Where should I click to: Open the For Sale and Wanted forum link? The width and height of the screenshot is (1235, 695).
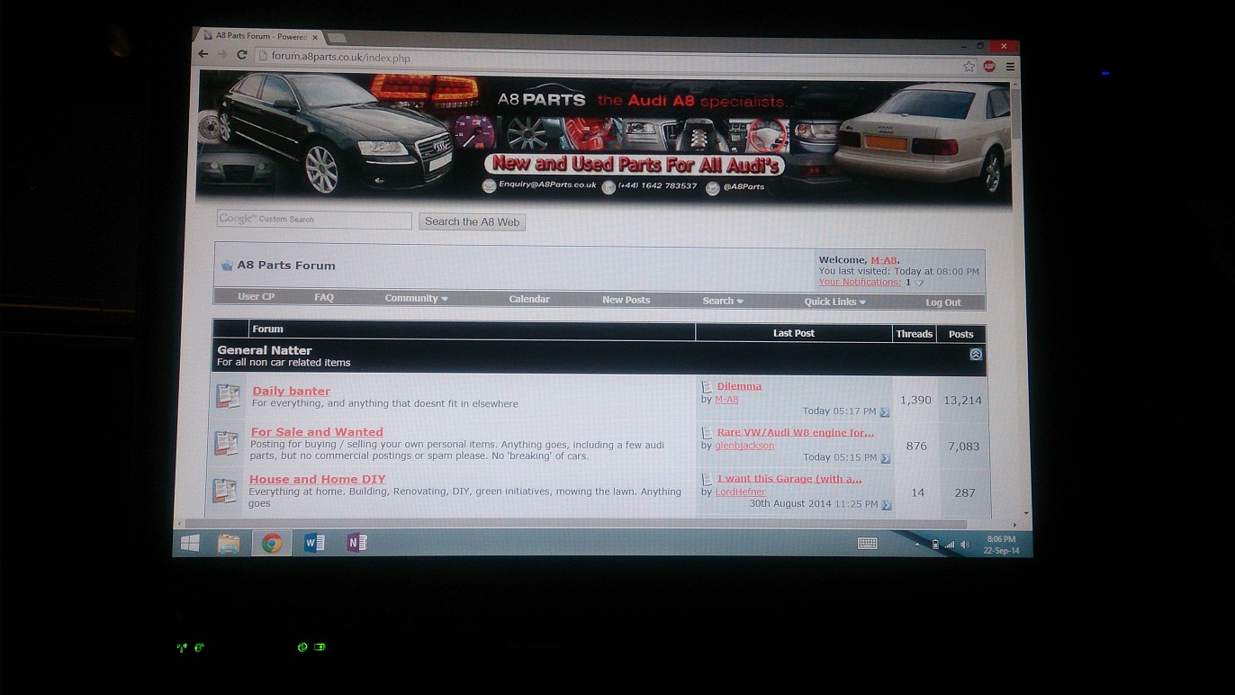[x=317, y=432]
